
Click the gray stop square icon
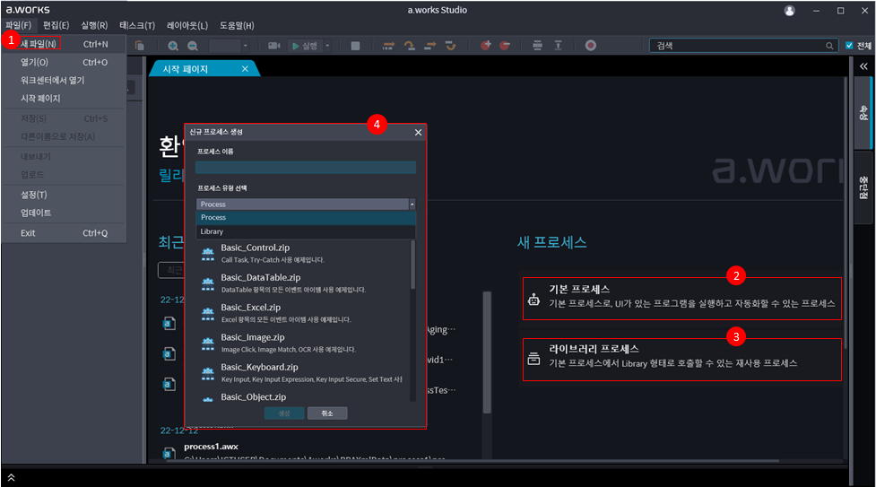click(x=355, y=46)
